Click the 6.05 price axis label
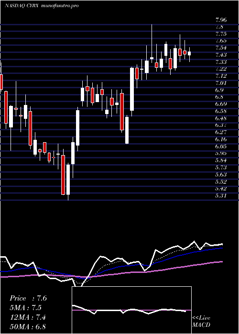Image resolution: width=239 pixels, height=334 pixels. point(221,146)
